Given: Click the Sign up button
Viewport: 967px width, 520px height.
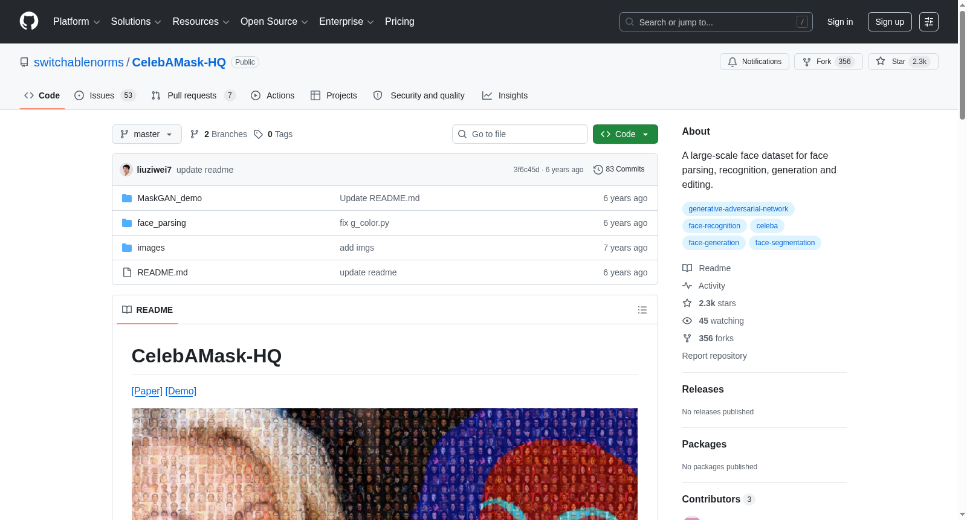Looking at the screenshot, I should (x=890, y=22).
